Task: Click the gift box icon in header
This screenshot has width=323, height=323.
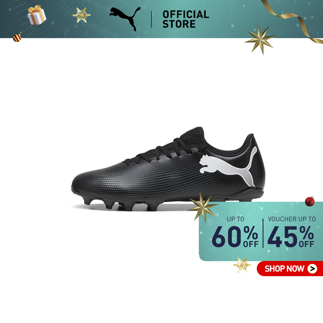Action: (37, 15)
